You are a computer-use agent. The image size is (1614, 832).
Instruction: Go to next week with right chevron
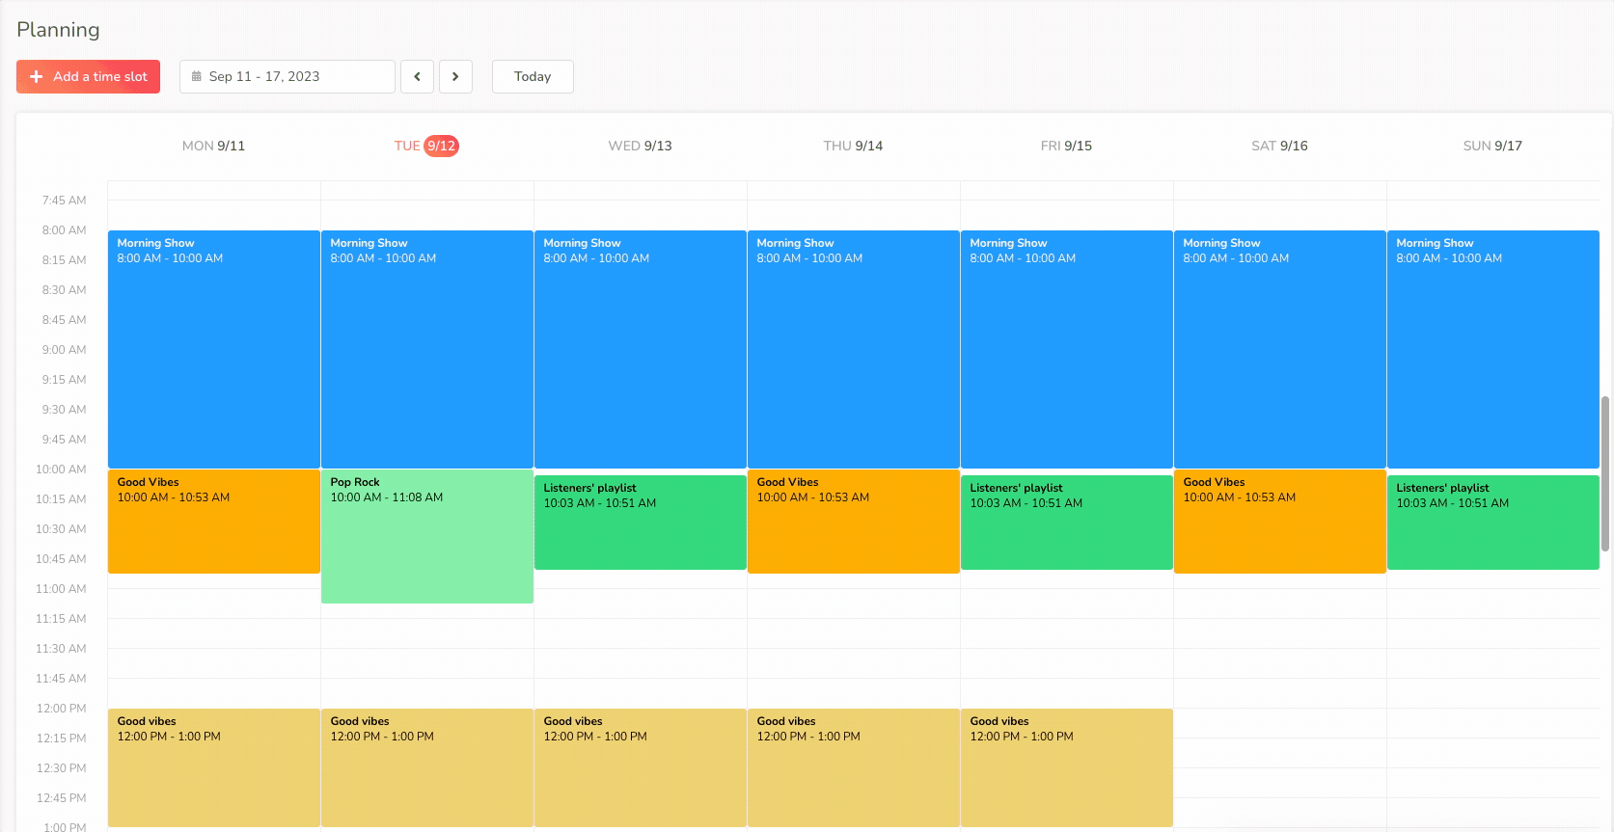coord(455,76)
